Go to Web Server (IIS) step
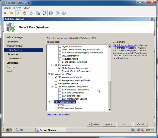Image resolution: width=158 pixels, height=138 pixels. (x=15, y=46)
